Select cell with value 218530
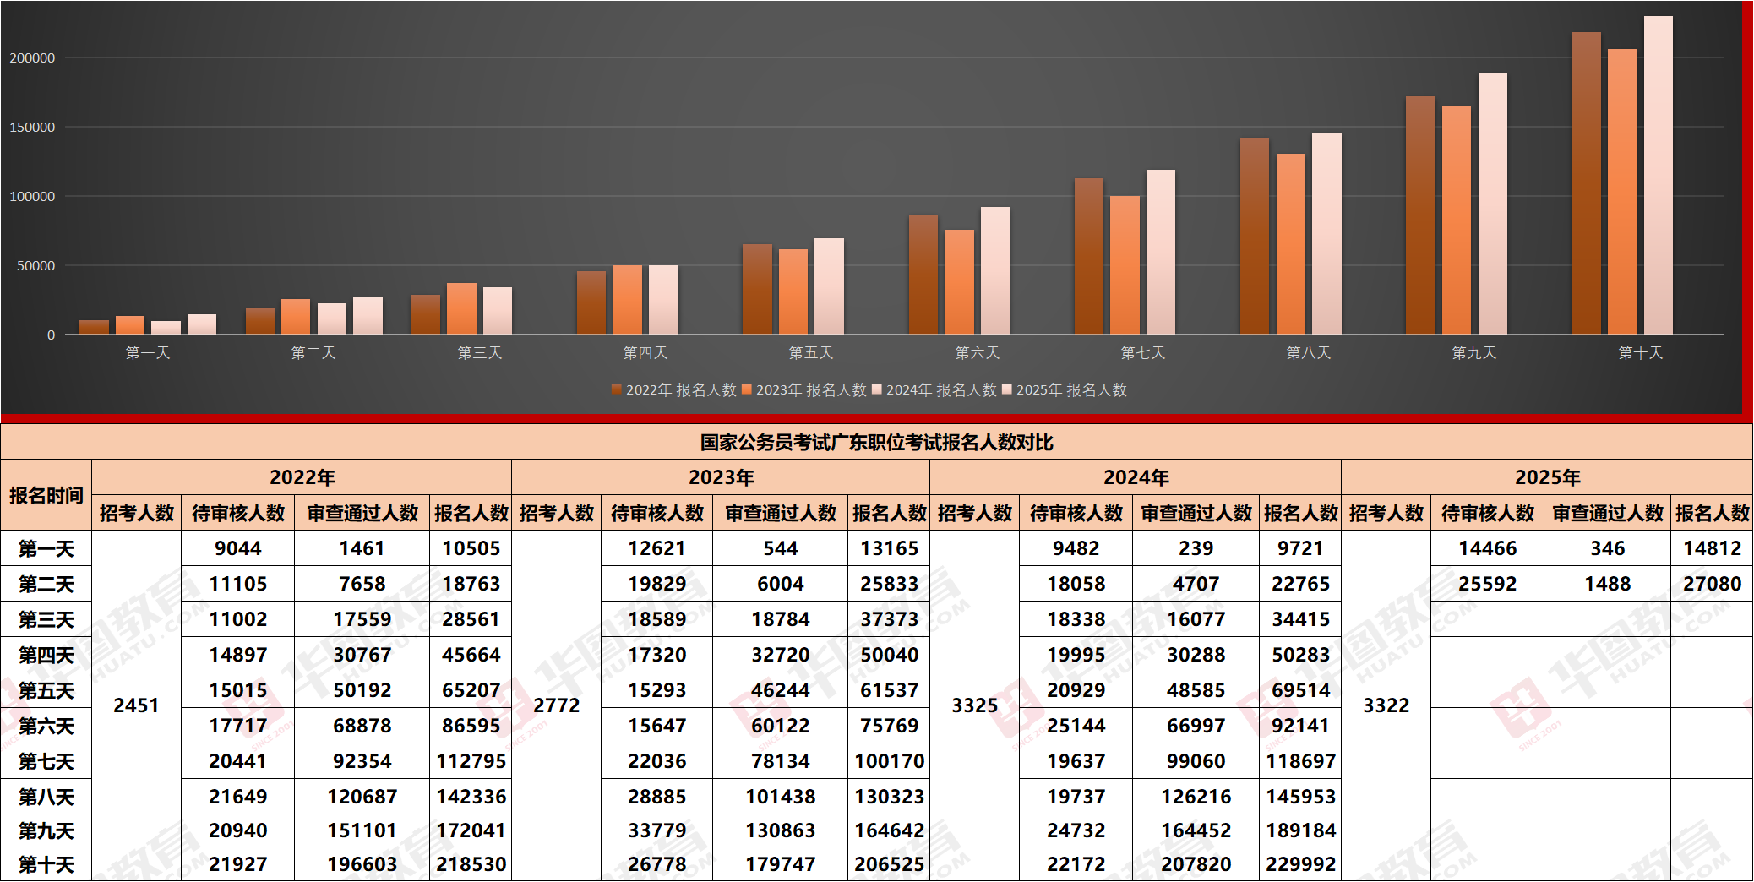1754x882 pixels. pyautogui.click(x=471, y=864)
